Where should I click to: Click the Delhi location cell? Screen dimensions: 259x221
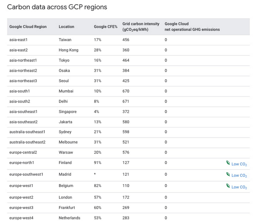pyautogui.click(x=63, y=101)
